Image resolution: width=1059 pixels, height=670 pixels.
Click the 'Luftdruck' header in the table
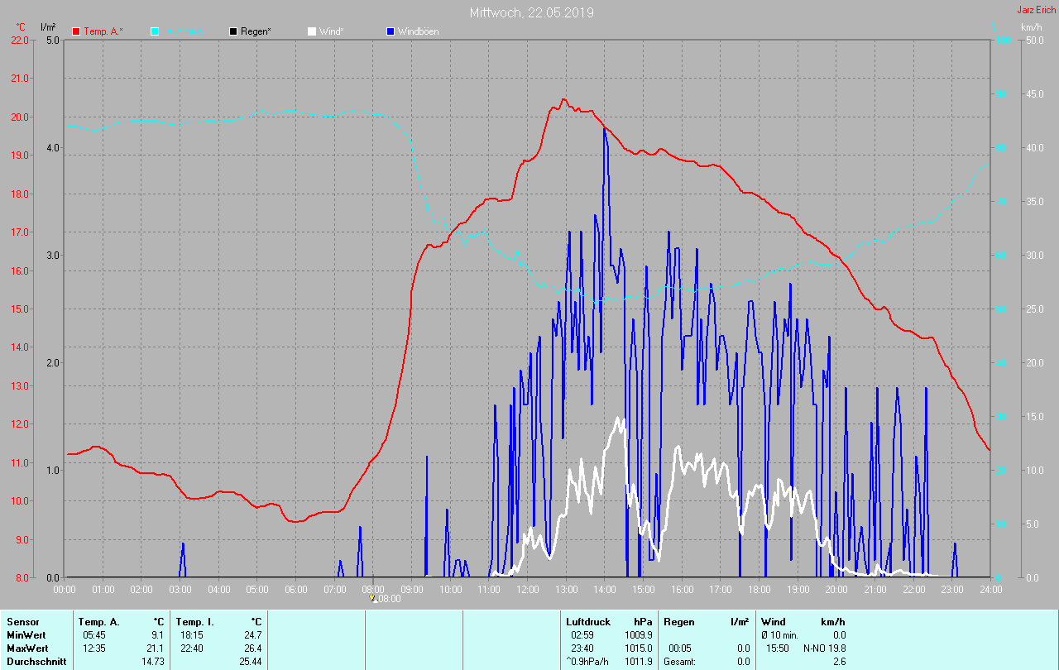[x=588, y=622]
